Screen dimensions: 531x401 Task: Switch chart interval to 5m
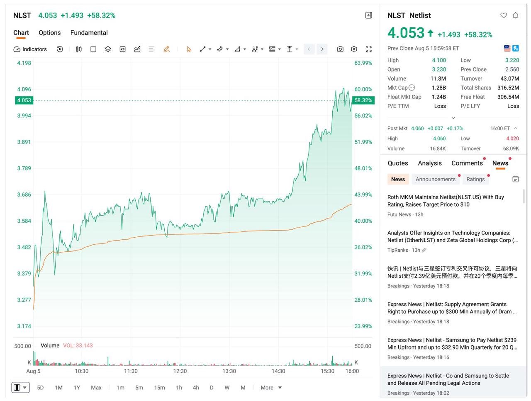[x=139, y=388]
